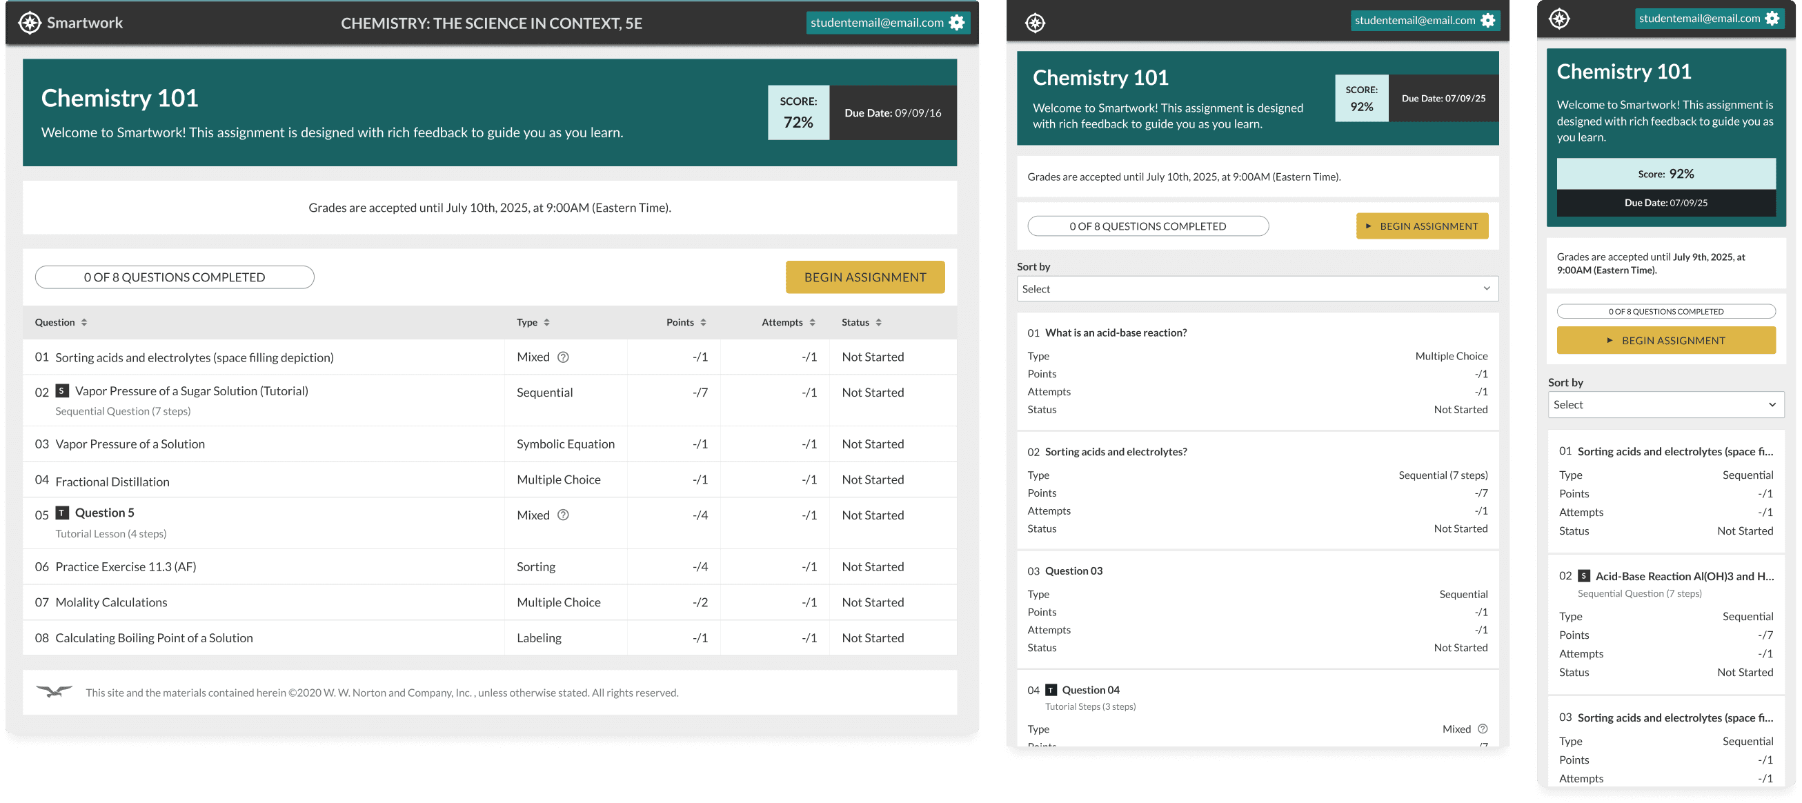Click the desktop questions completed progress bar
The width and height of the screenshot is (1802, 803).
175,277
